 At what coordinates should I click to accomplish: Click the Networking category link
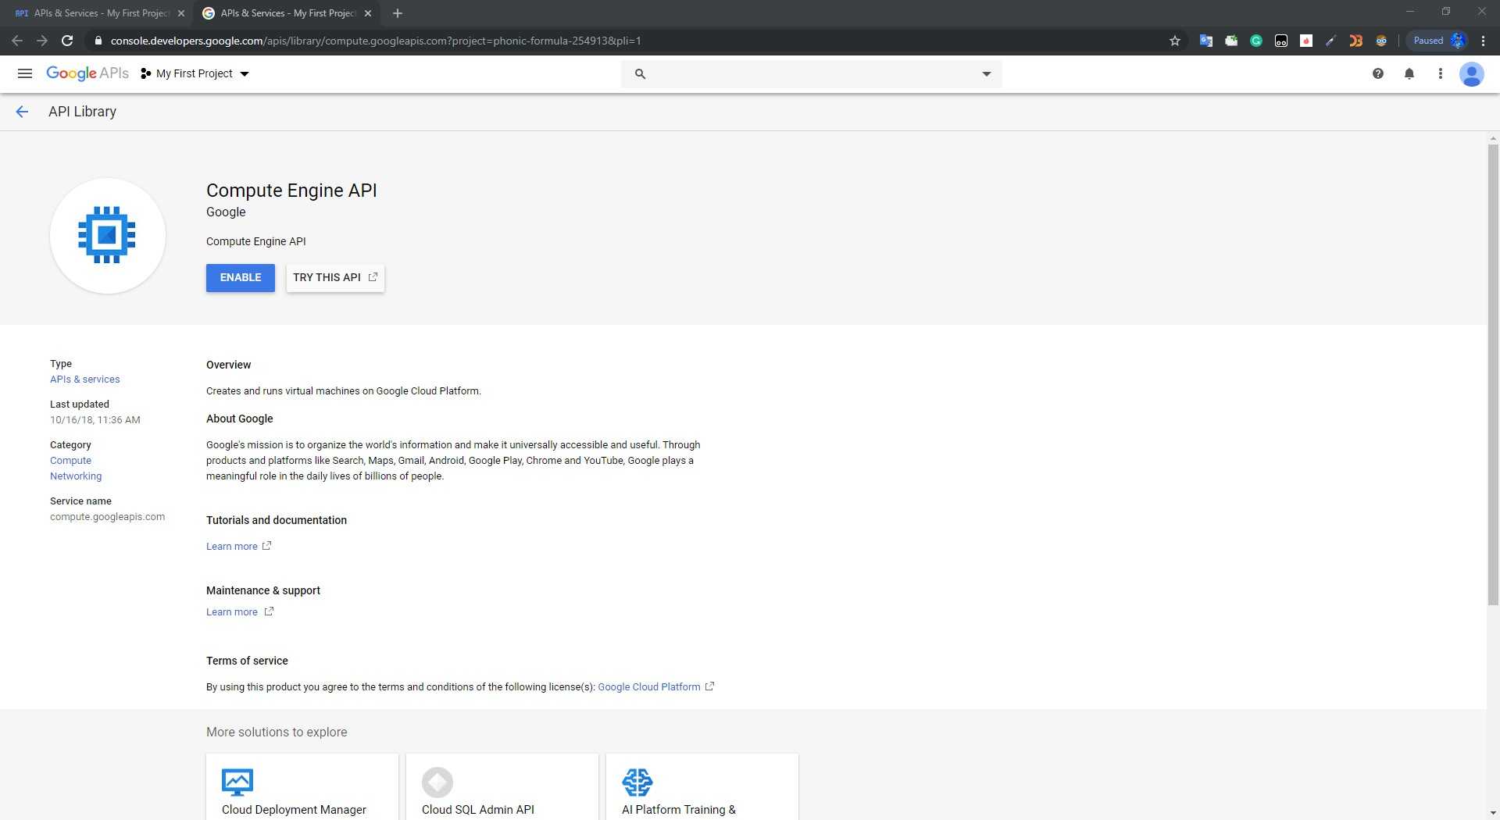pyautogui.click(x=76, y=476)
